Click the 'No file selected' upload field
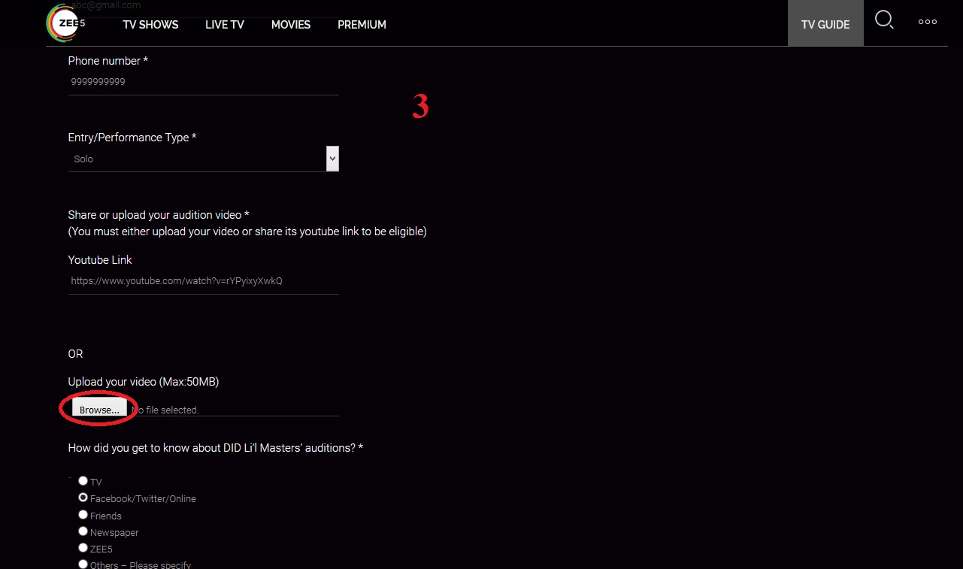The height and width of the screenshot is (569, 963). (233, 410)
